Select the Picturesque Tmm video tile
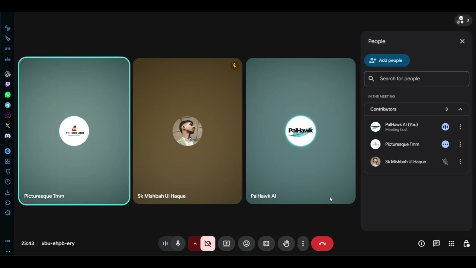476x268 pixels. (x=74, y=131)
